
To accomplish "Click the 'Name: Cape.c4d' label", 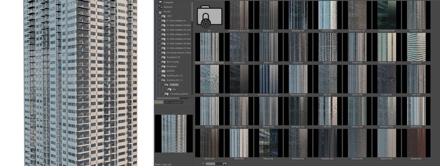I will [x=163, y=164].
